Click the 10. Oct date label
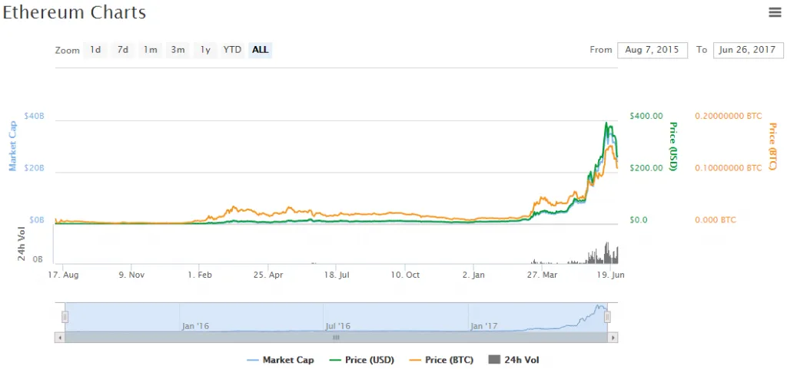 tap(406, 275)
